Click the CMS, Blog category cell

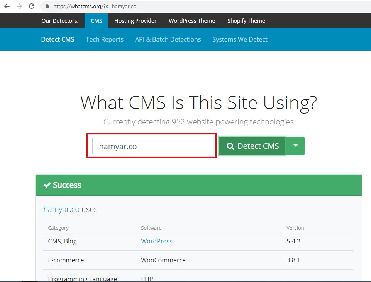pyautogui.click(x=62, y=241)
